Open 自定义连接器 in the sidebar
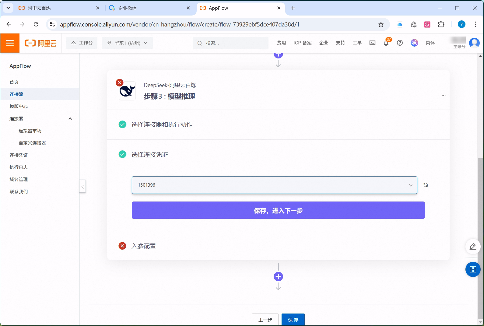The height and width of the screenshot is (326, 484). click(32, 143)
